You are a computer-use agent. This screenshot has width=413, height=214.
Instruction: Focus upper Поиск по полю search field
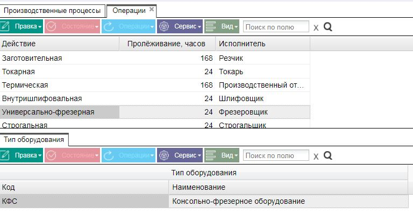[x=276, y=26]
